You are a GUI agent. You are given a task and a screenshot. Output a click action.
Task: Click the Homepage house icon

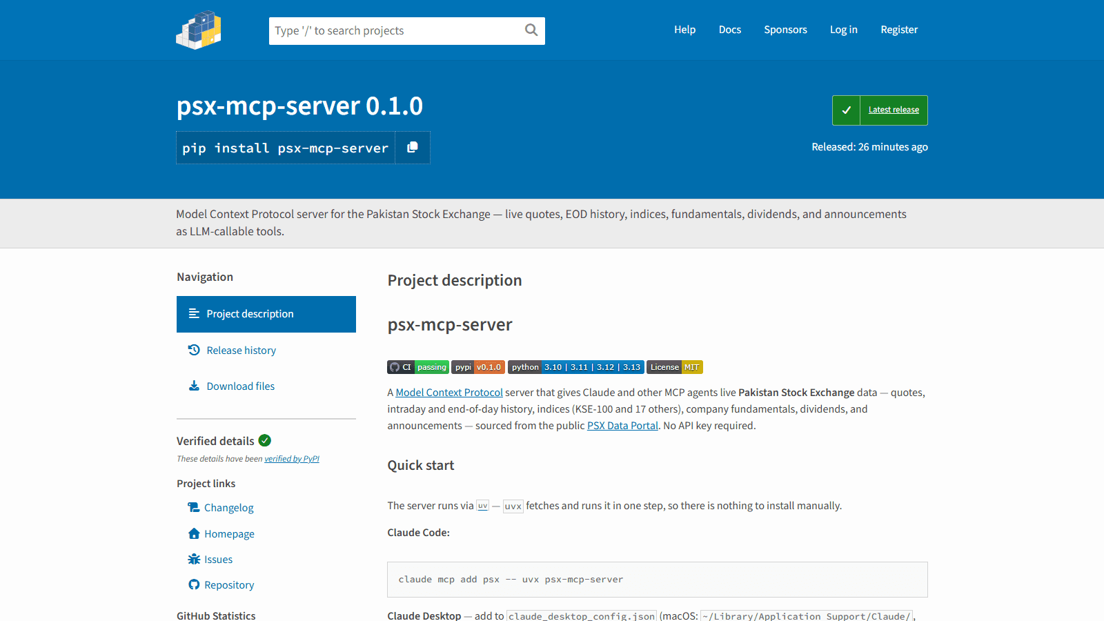pyautogui.click(x=194, y=533)
